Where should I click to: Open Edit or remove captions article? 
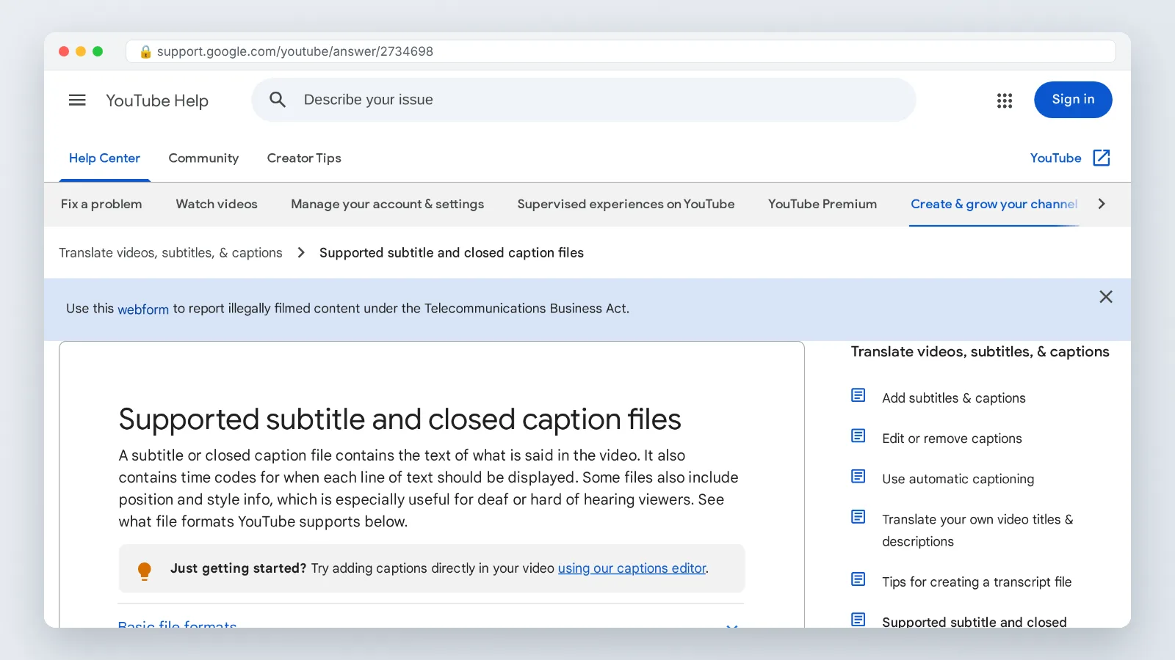(x=952, y=439)
